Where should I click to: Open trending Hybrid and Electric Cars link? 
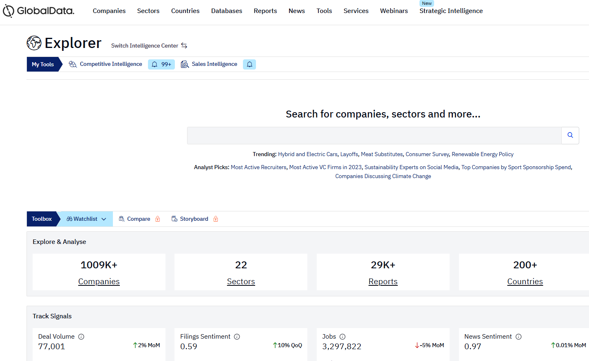click(308, 154)
